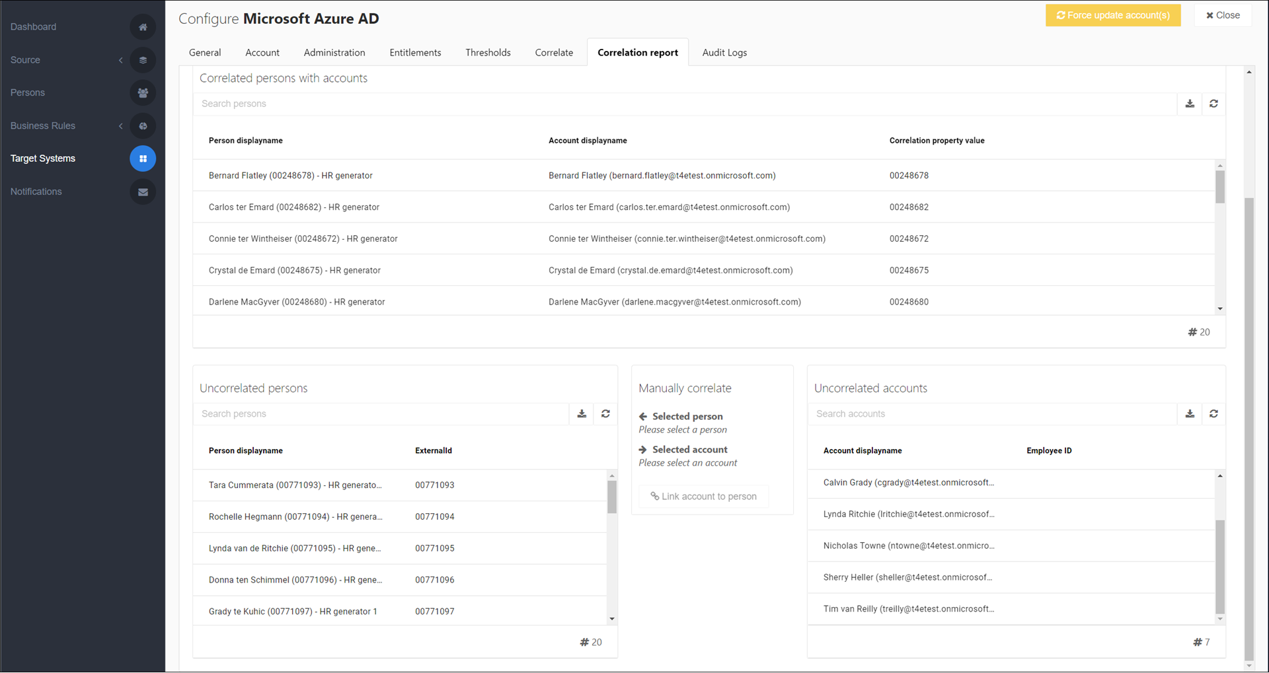This screenshot has width=1269, height=673.
Task: Click the ExternalId column header
Action: 434,451
